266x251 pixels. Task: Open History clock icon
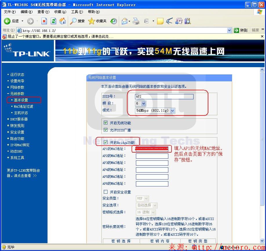coord(114,21)
